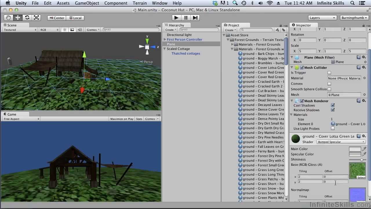Viewport: 371px width, 209px height.
Task: Uncheck Cast Shadows
Action: pos(333,105)
